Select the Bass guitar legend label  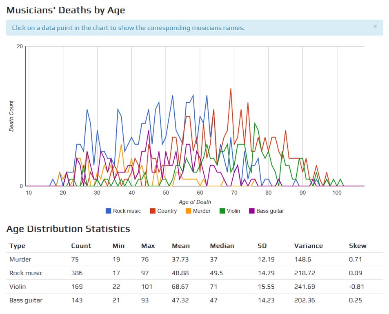click(x=270, y=211)
